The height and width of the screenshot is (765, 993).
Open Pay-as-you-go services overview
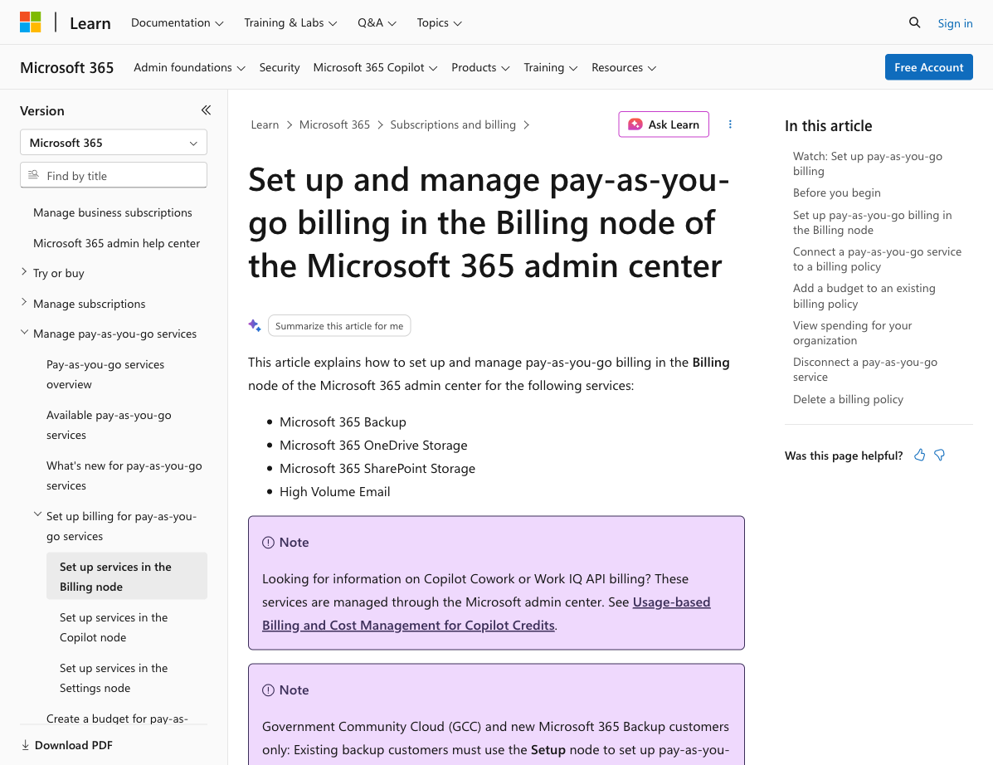click(105, 374)
